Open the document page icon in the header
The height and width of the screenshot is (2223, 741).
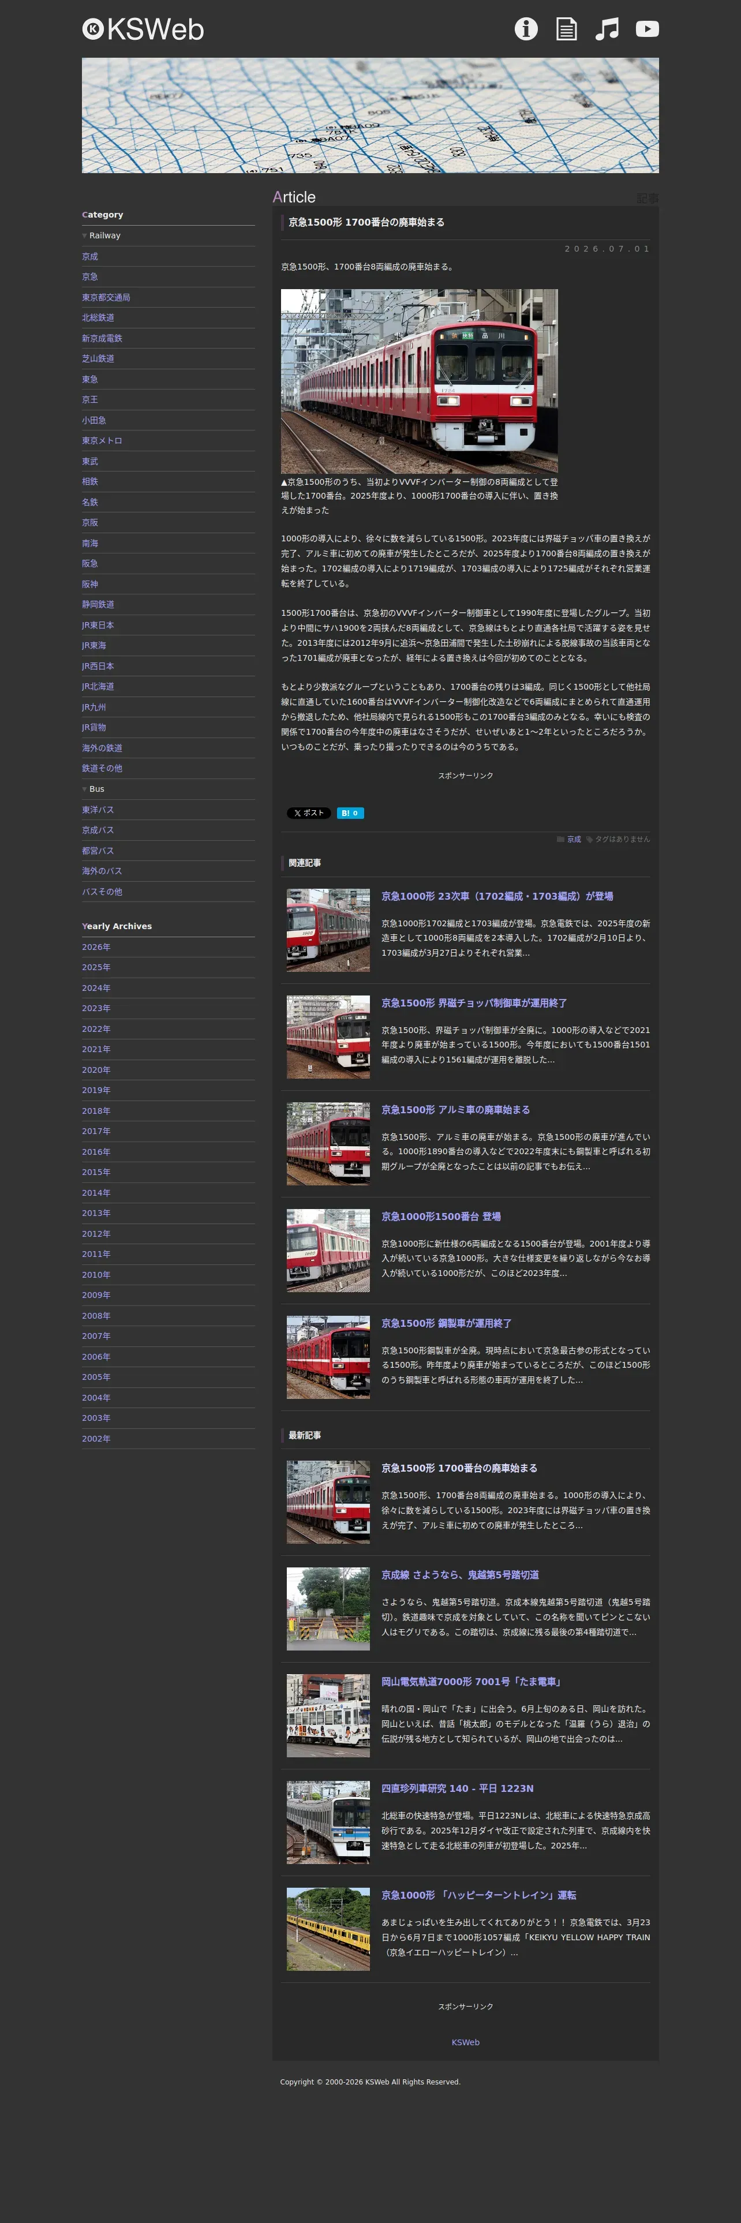[567, 29]
